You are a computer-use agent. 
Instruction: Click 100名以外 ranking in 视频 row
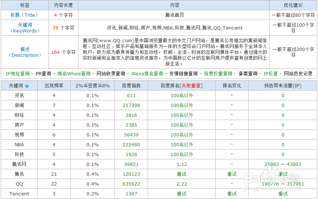(x=182, y=135)
